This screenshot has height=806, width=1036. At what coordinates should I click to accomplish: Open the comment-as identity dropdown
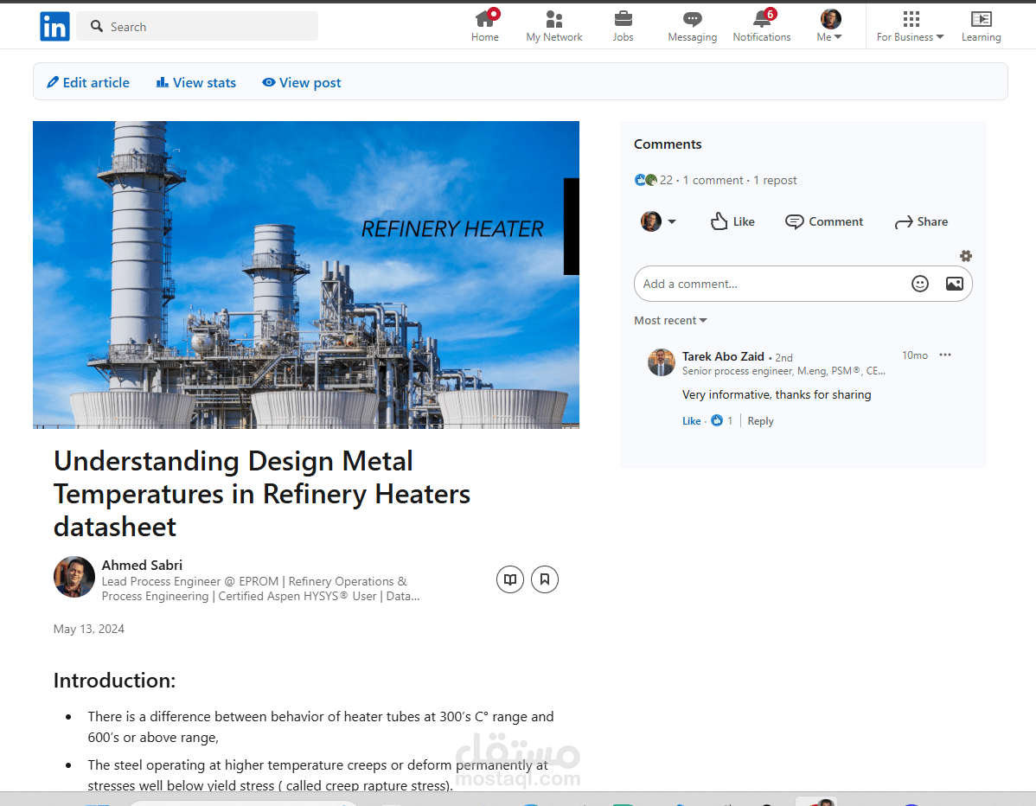tap(658, 221)
